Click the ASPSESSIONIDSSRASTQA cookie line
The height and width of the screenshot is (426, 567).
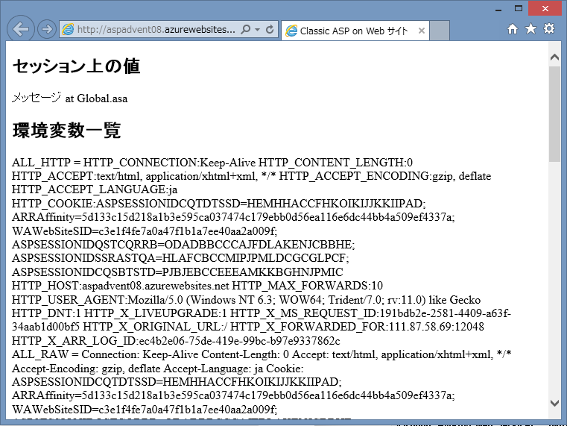point(180,258)
